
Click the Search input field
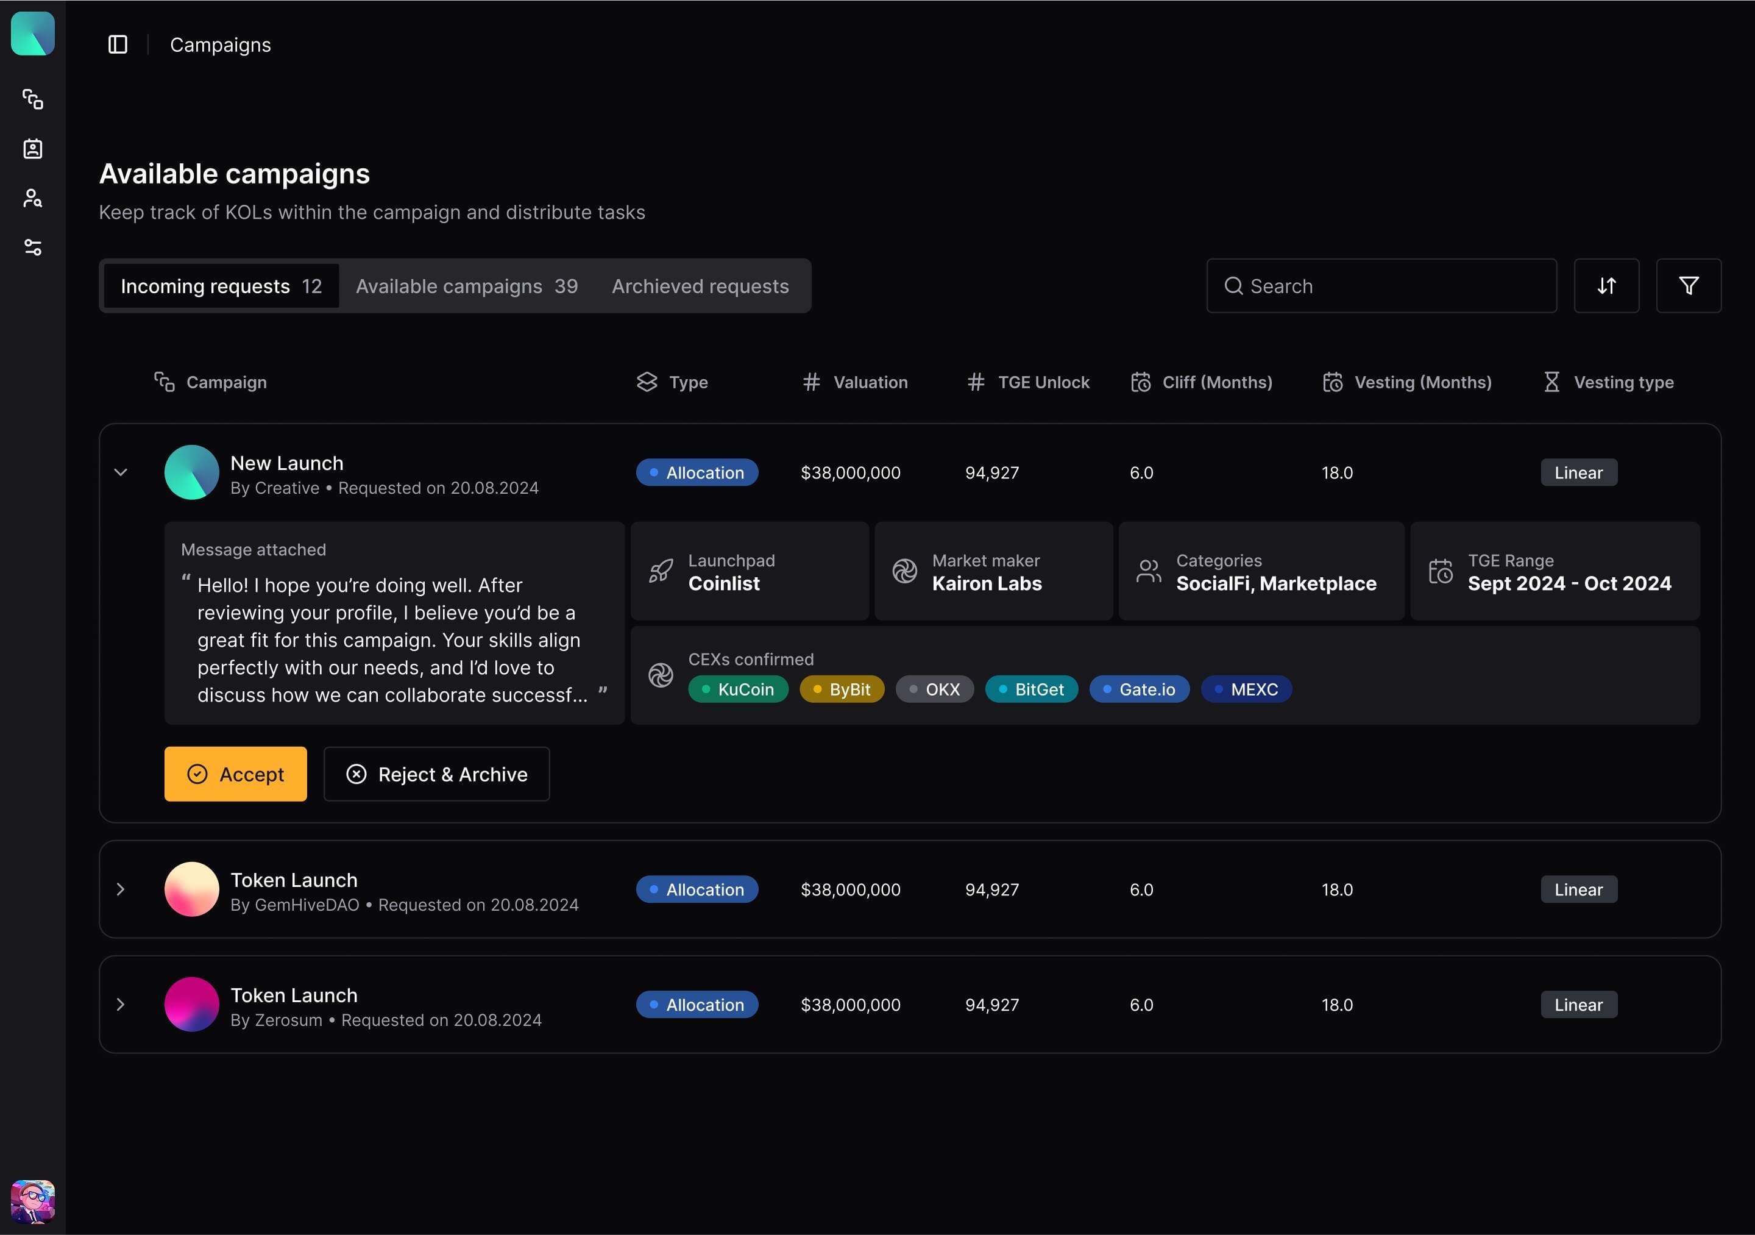point(1381,285)
